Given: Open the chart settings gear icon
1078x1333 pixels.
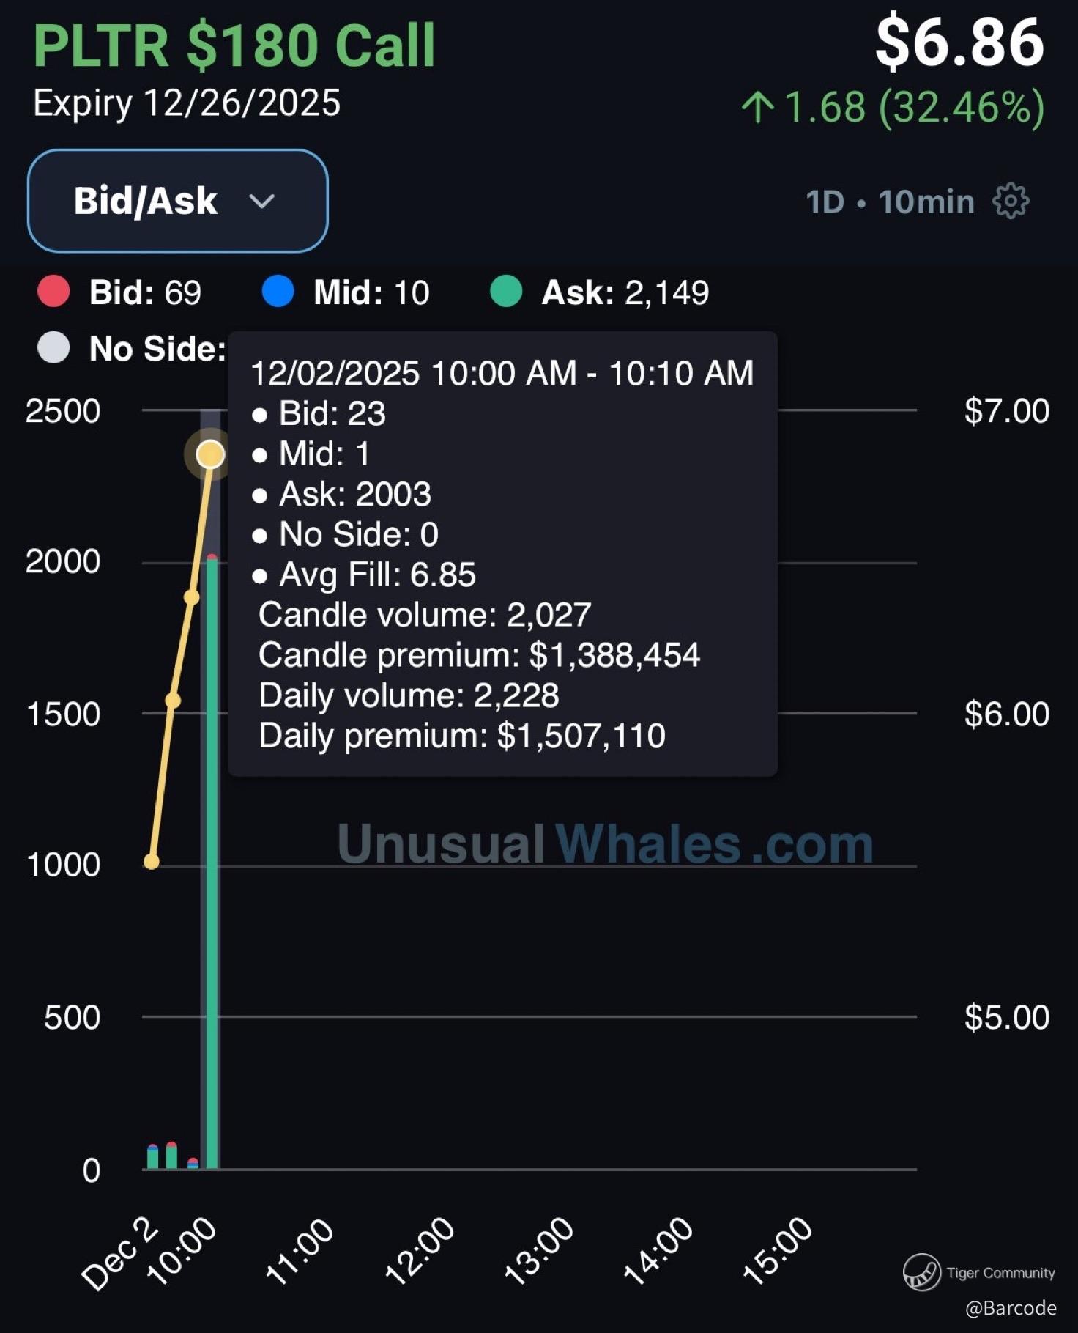Looking at the screenshot, I should [1011, 201].
